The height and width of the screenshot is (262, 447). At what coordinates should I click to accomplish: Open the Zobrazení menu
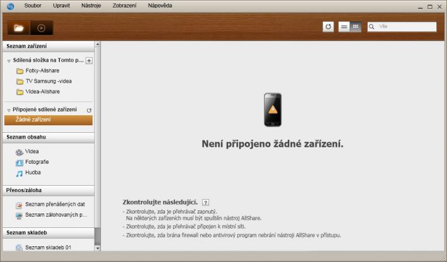[124, 6]
